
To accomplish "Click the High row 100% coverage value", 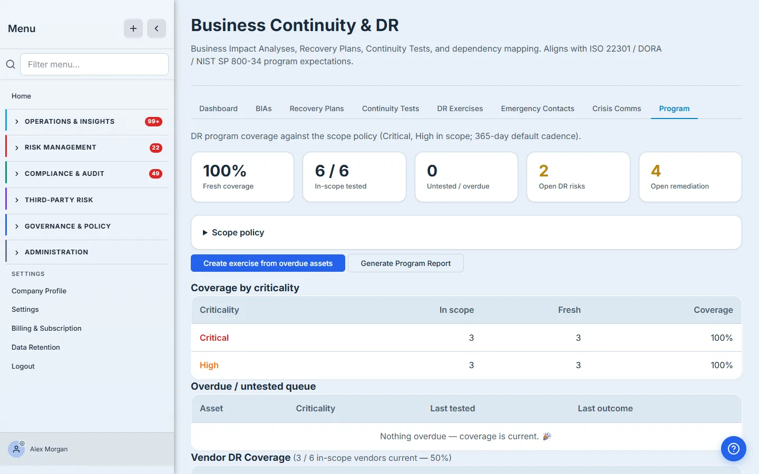I will (722, 365).
